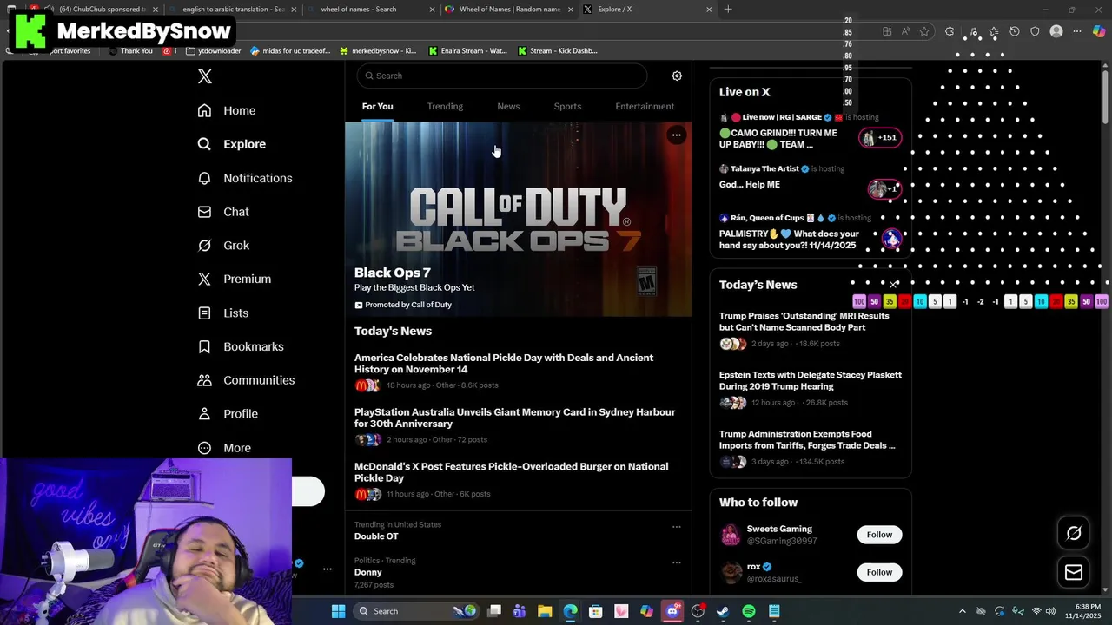The image size is (1112, 625).
Task: Open the Sweets Gaming profile avatar
Action: tap(731, 535)
